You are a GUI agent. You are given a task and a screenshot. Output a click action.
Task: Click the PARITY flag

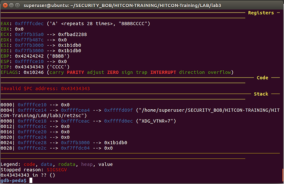[x=75, y=72]
